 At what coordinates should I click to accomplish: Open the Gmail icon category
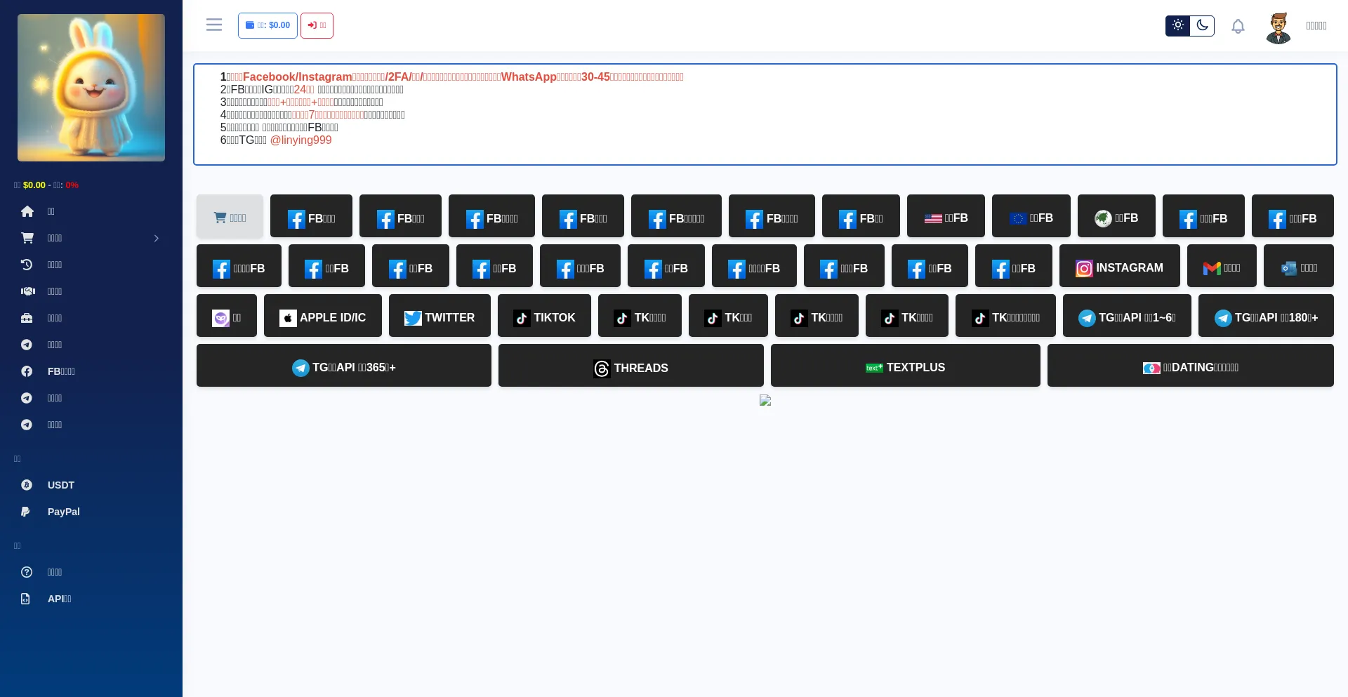click(x=1222, y=267)
